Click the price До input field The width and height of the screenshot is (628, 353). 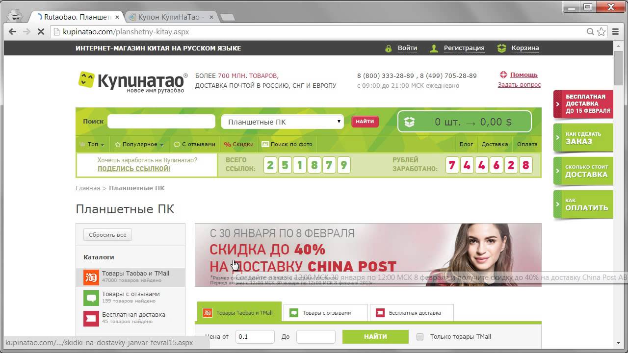point(316,337)
